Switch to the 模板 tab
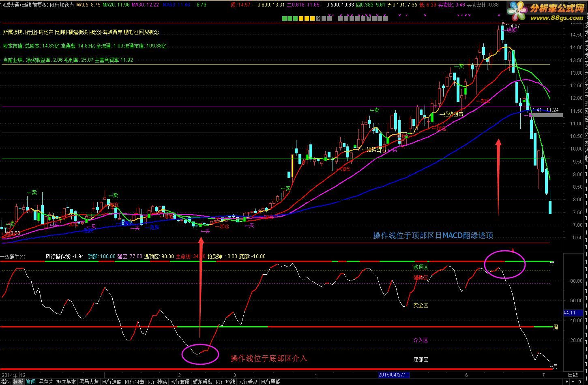588x385 pixels. click(18, 382)
